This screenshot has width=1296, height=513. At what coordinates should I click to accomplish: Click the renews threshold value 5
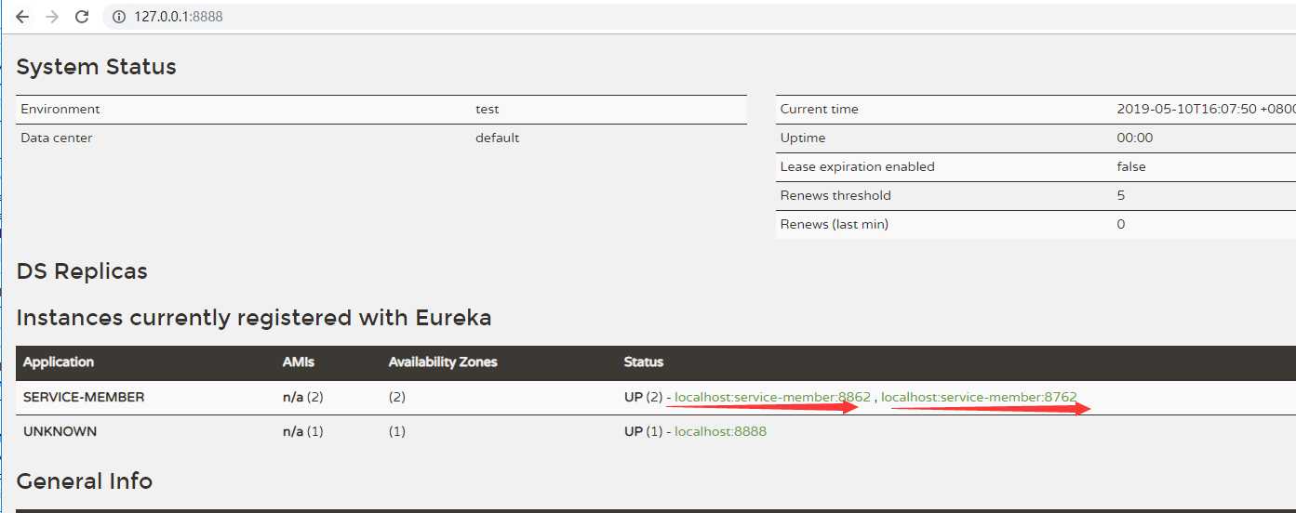click(x=1121, y=195)
